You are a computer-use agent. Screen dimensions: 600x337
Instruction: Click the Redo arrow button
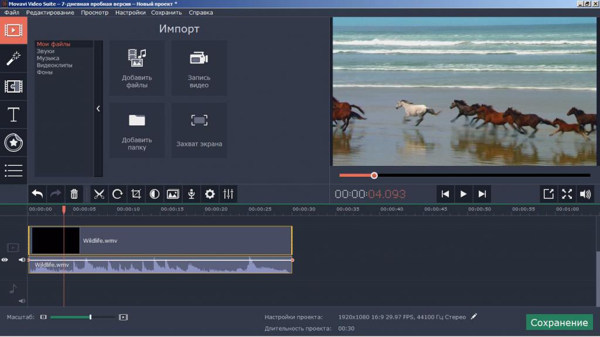pyautogui.click(x=56, y=194)
